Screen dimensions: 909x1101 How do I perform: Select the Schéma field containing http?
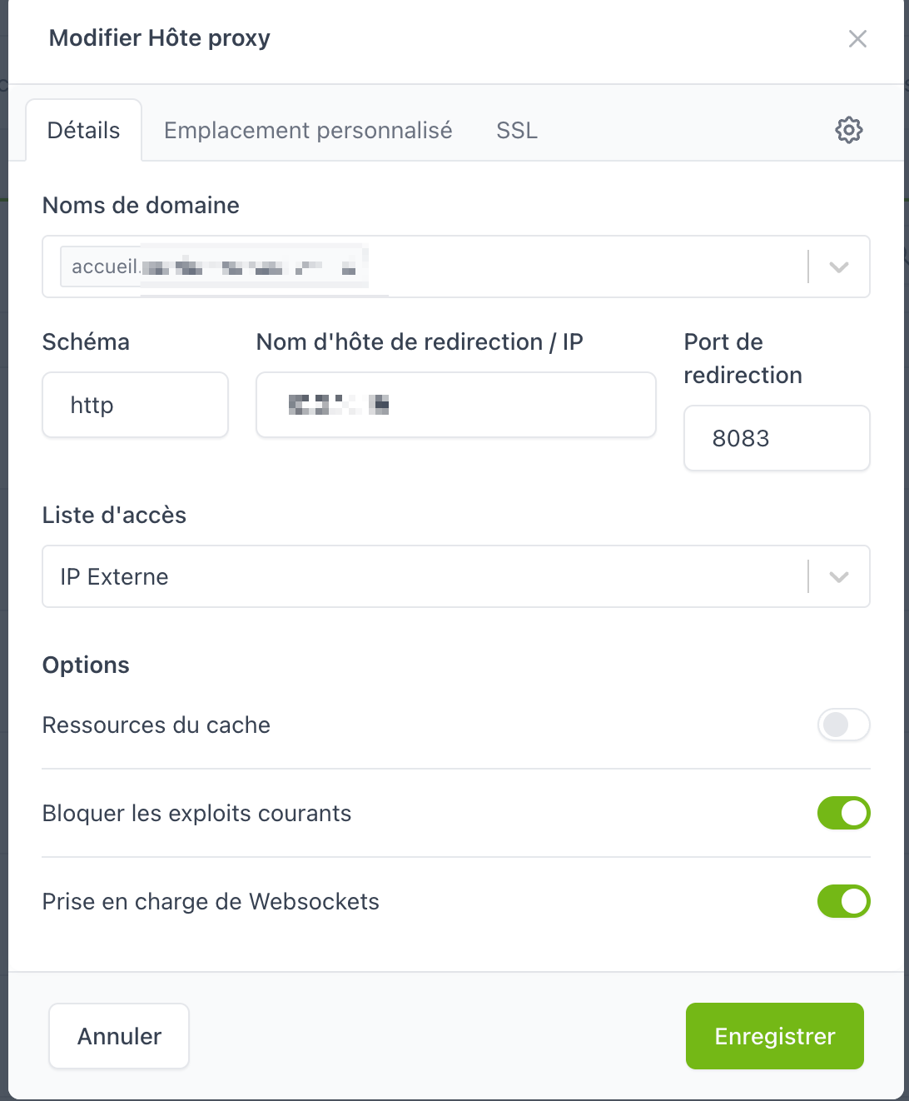(135, 405)
